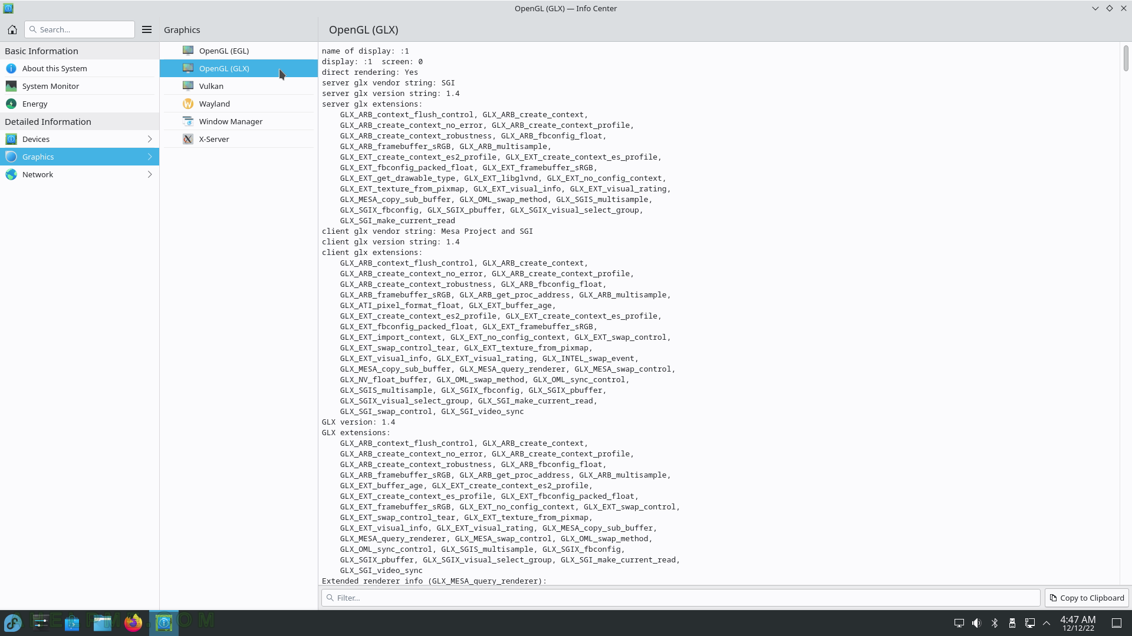
Task: Select the highlighted Graphics category row
Action: coord(80,157)
